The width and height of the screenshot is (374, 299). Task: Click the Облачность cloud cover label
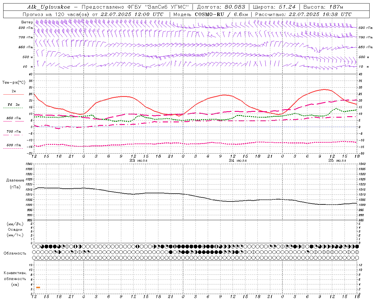[x=15, y=253]
